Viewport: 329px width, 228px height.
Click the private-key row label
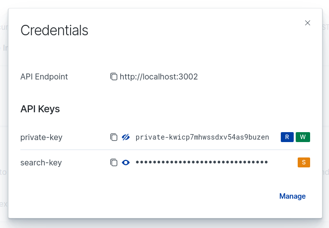pos(41,138)
